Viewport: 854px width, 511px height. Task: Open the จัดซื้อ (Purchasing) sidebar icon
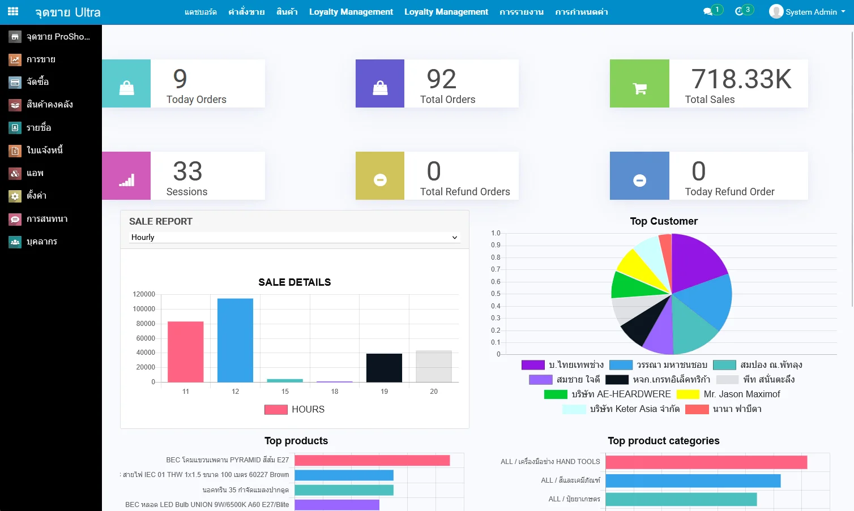(x=15, y=82)
